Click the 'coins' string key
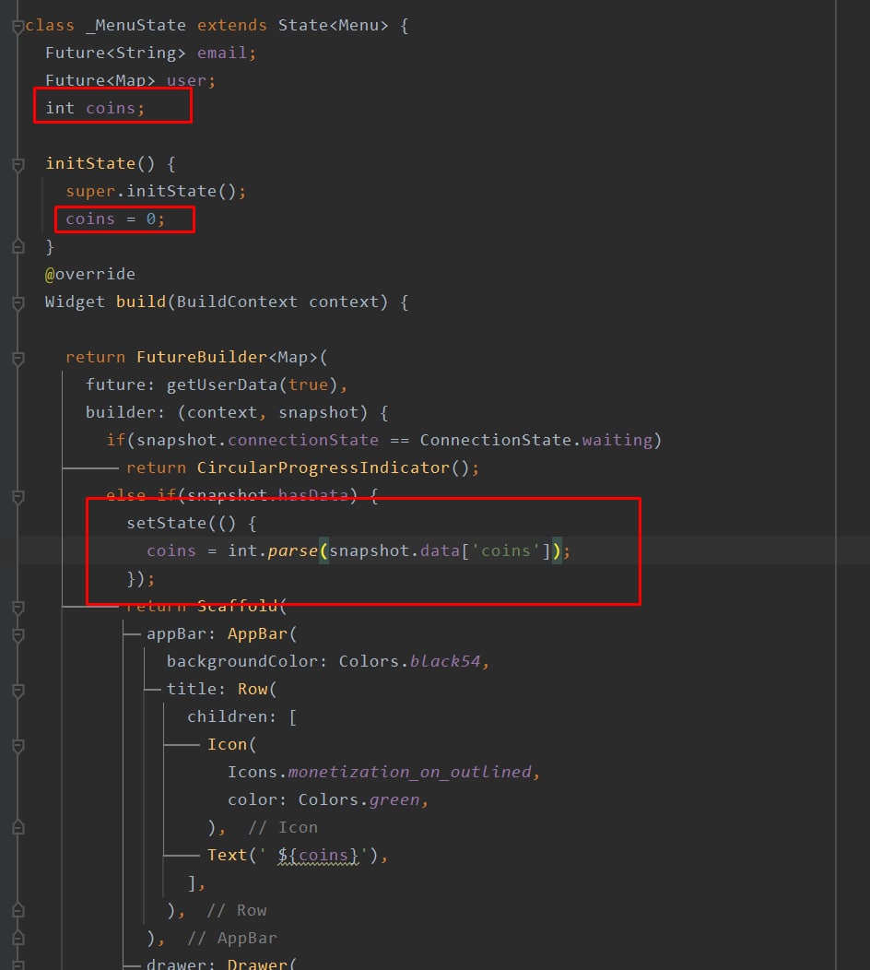The height and width of the screenshot is (970, 870). pyautogui.click(x=506, y=550)
